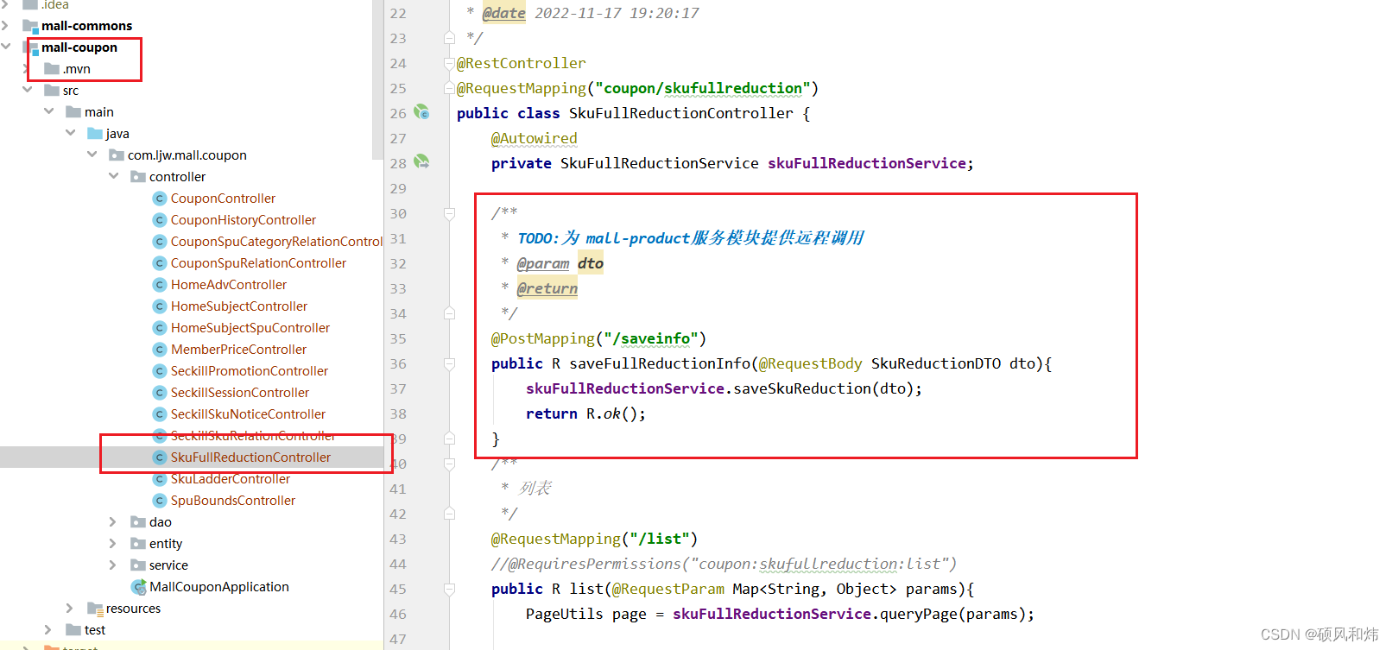
Task: Select HomeAdvController in the tree
Action: 229,285
